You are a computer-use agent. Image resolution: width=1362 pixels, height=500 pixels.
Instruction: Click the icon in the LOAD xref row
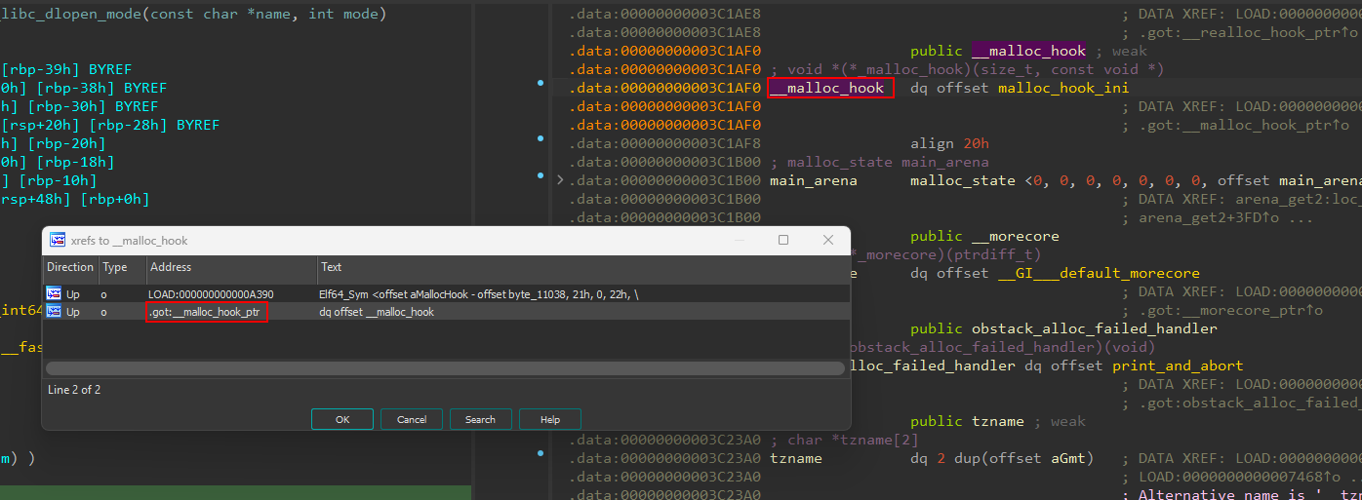click(56, 293)
